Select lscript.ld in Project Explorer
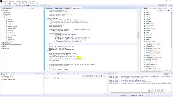Screen dimensions: 173x97 [x=10, y=37]
